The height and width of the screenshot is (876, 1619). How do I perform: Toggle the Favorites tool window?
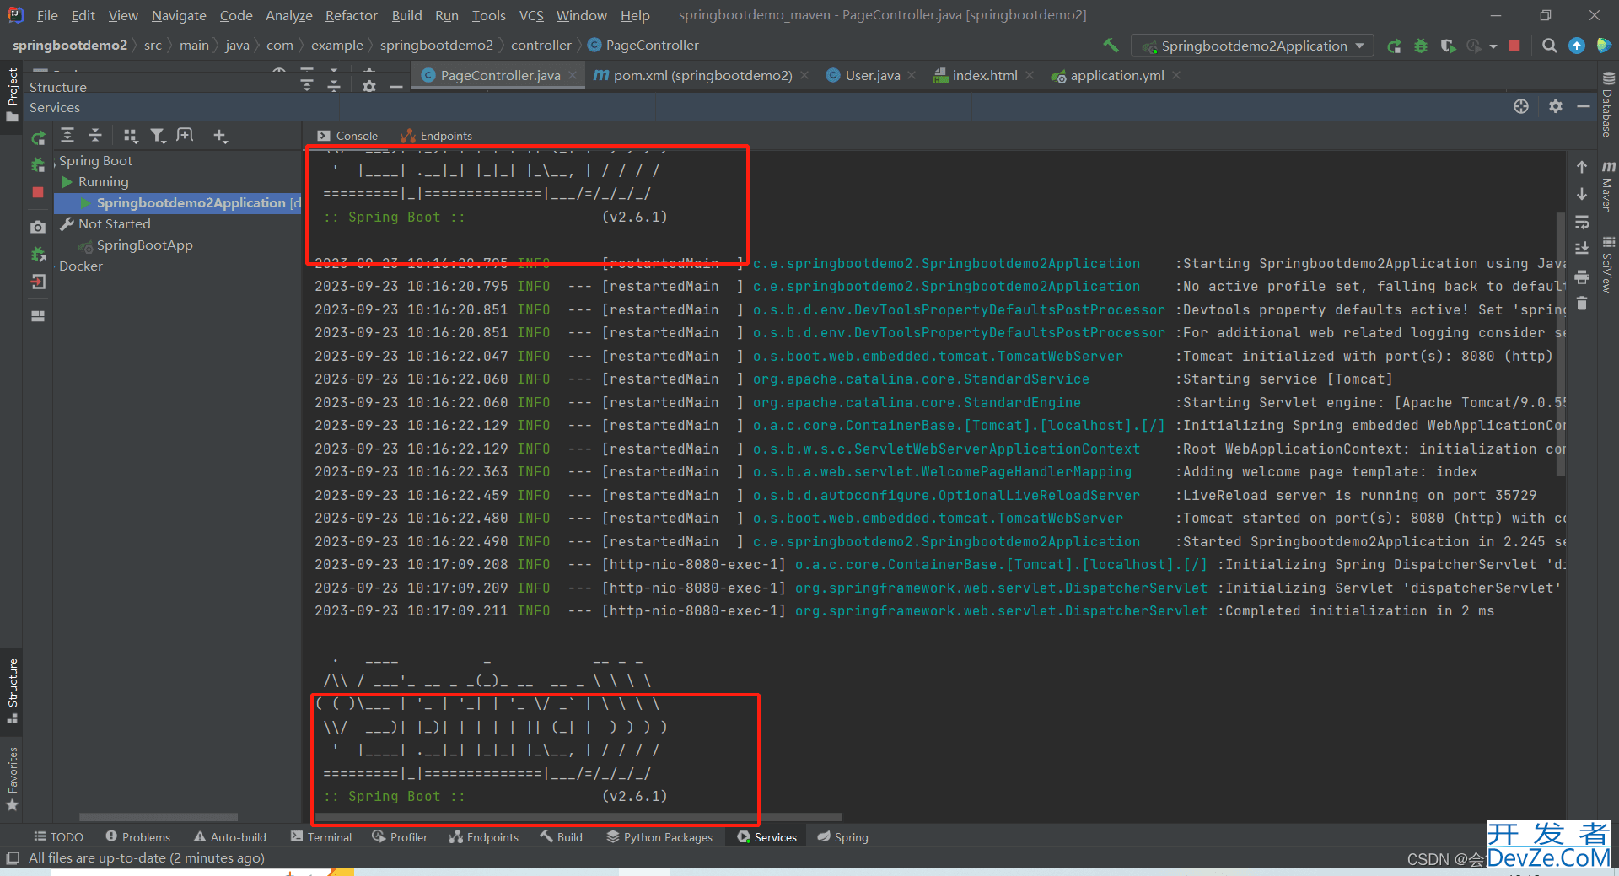(x=12, y=779)
